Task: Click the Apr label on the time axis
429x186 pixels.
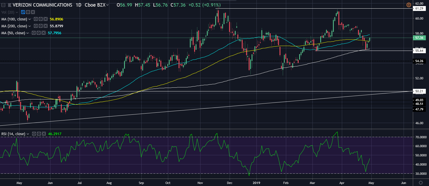Action: point(342,182)
